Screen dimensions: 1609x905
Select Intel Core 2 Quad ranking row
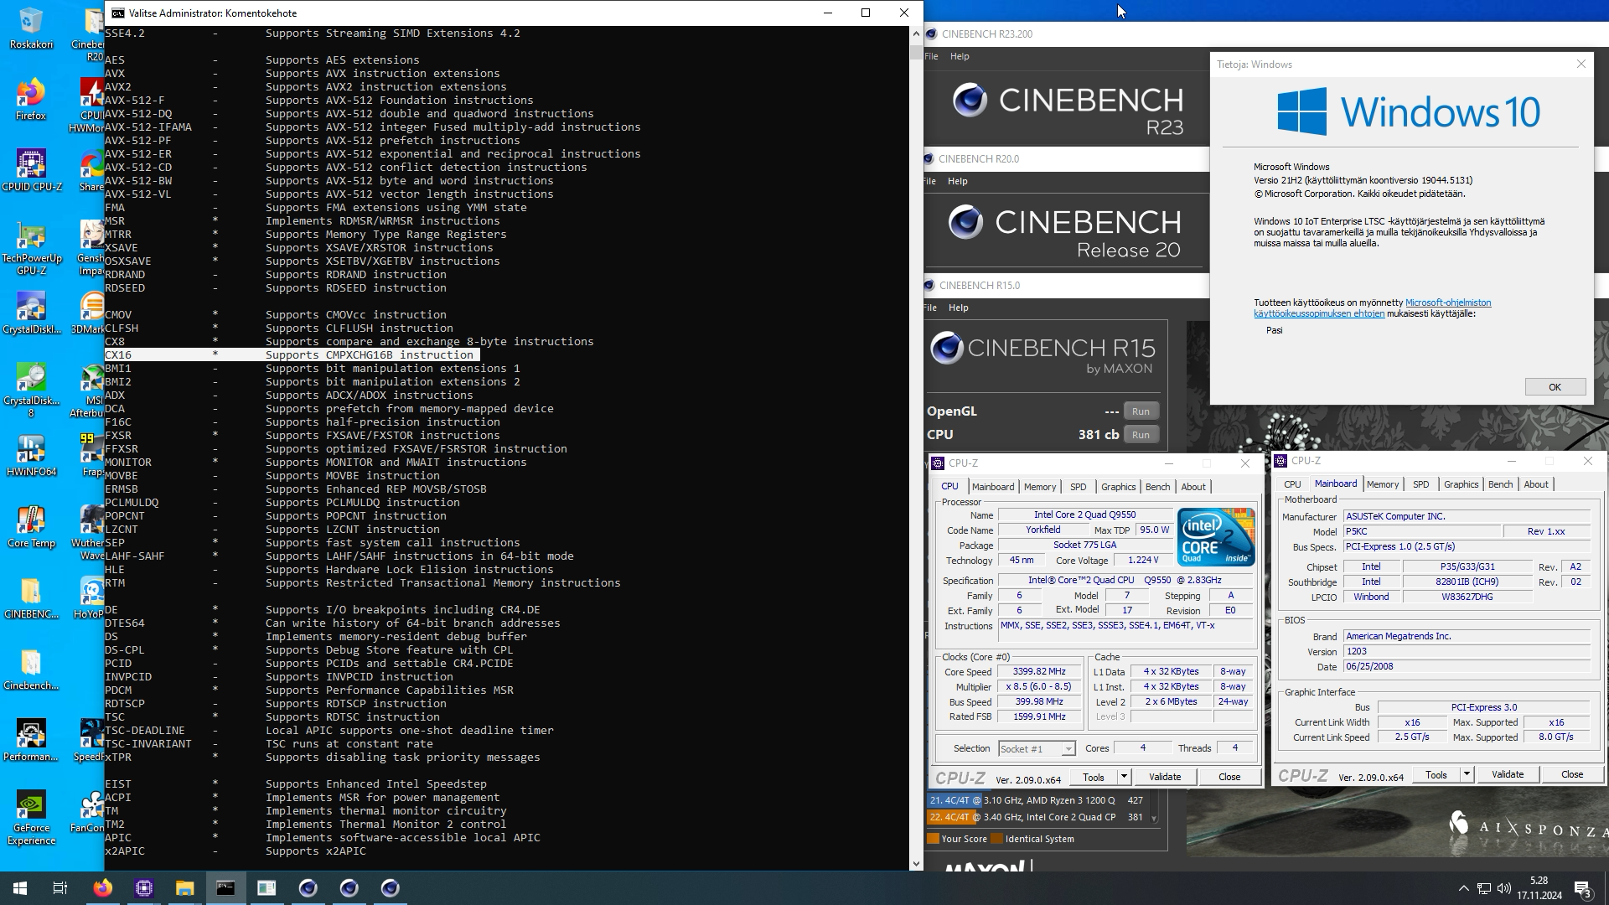coord(1036,817)
